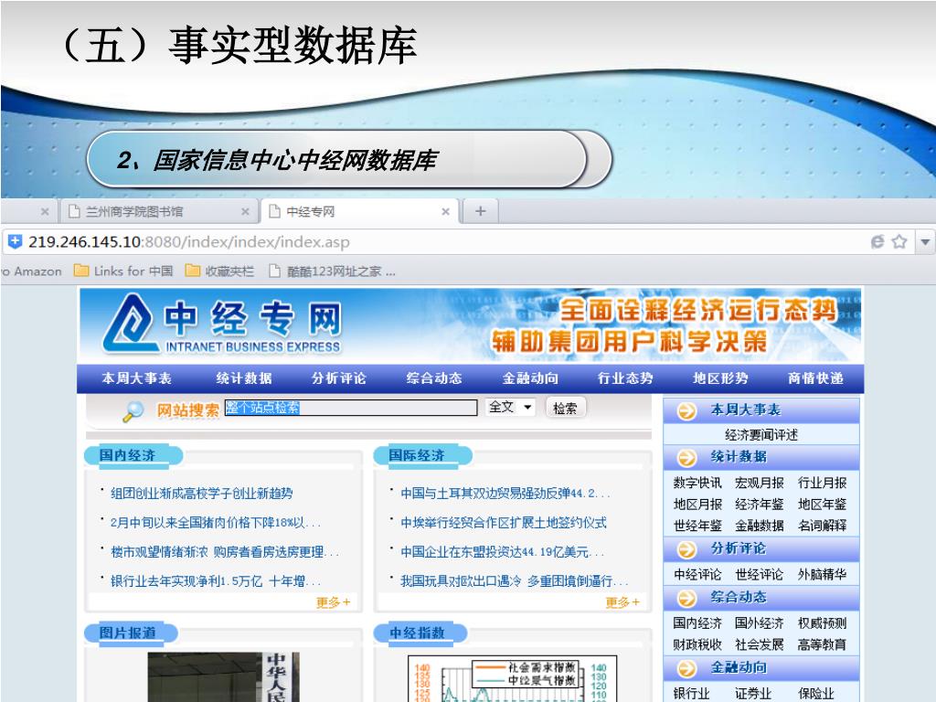936x702 pixels.
Task: Click arrow icon beside sidebar 分析评论
Action: click(686, 549)
